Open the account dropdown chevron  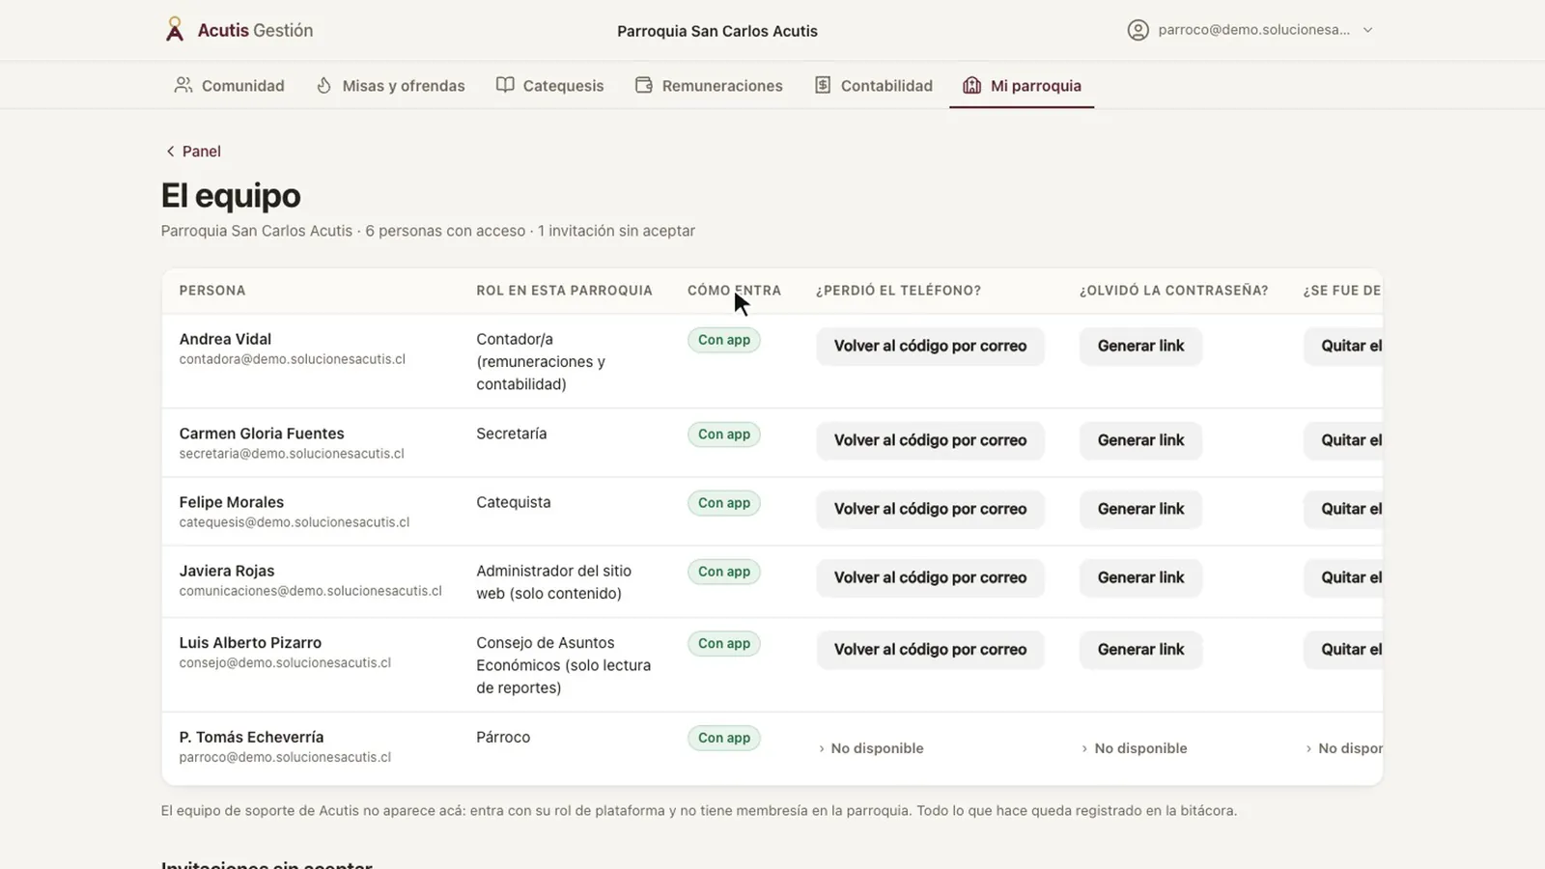(1367, 30)
